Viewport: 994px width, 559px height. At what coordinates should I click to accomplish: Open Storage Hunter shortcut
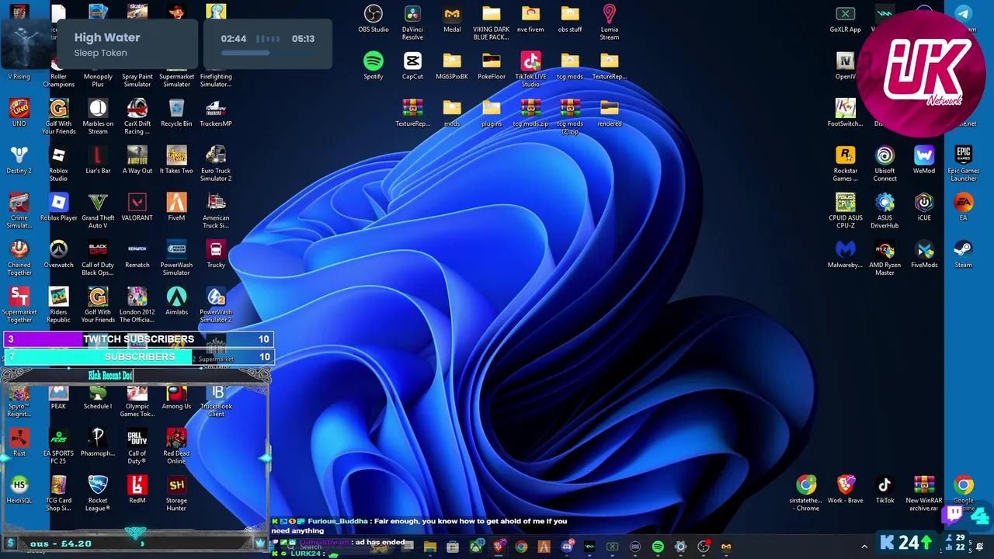(176, 493)
